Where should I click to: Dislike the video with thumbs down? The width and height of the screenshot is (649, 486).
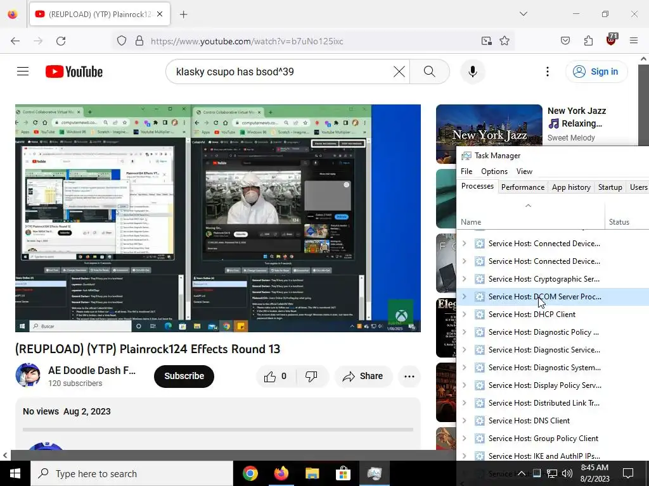coord(311,376)
